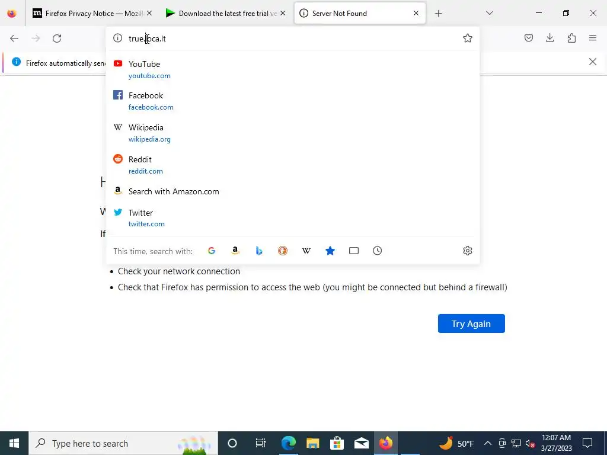607x455 pixels.
Task: Close the Server Not Found tab
Action: pos(416,13)
